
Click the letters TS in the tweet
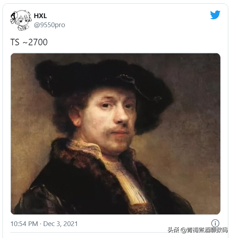coord(15,42)
